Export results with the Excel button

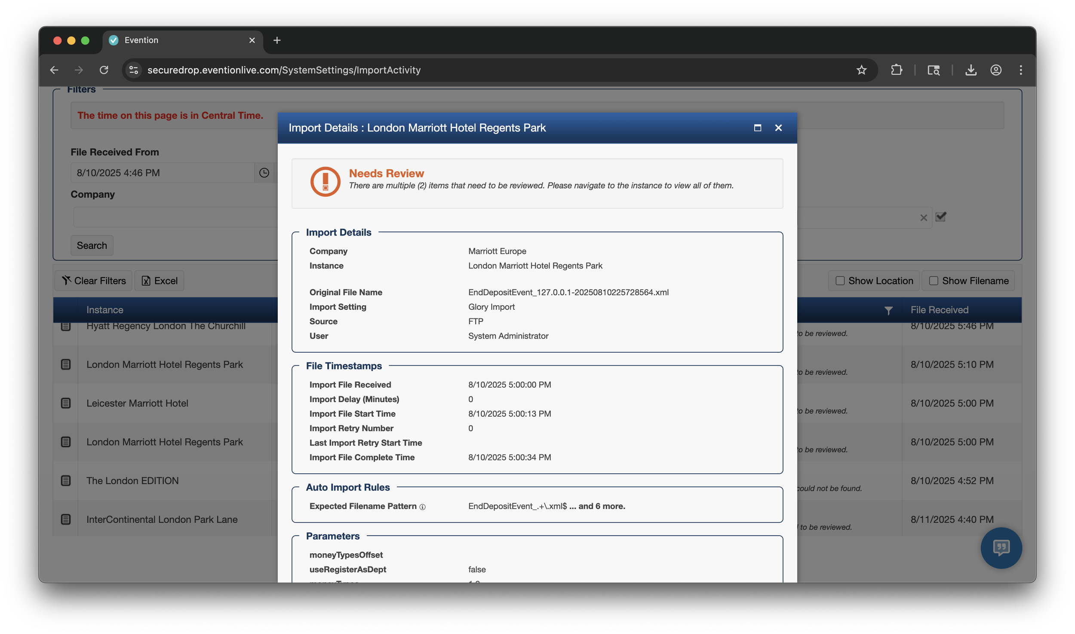[159, 280]
